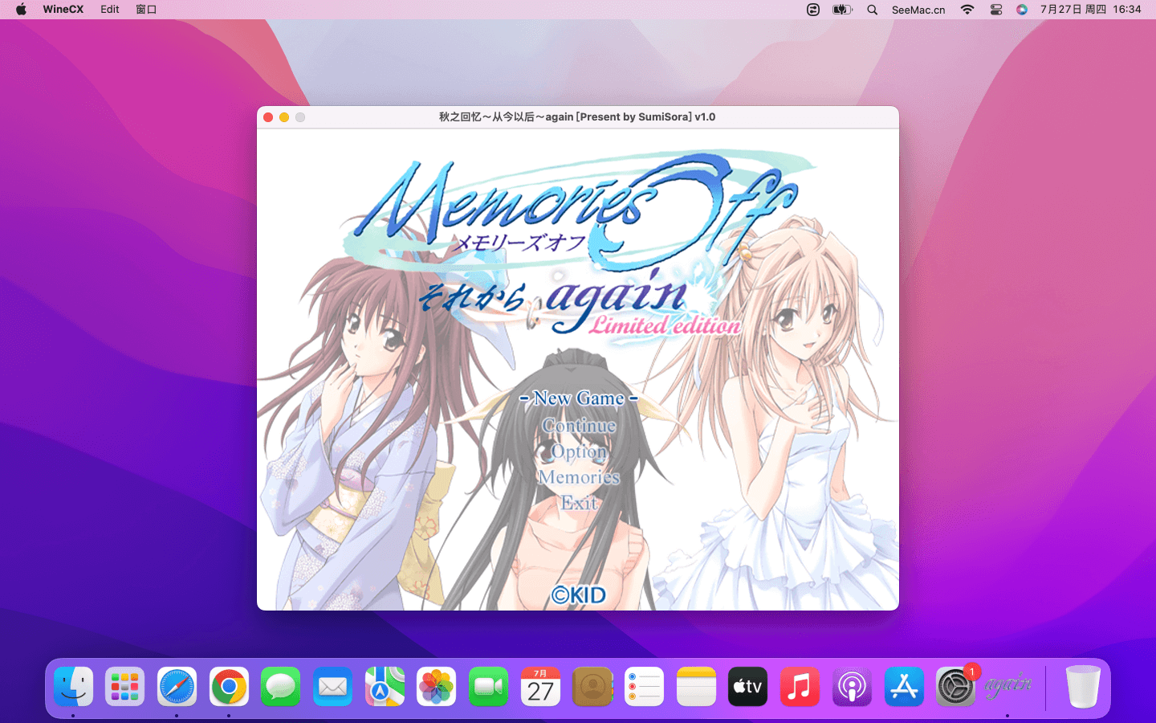This screenshot has width=1156, height=723.
Task: Open System Preferences in the Dock
Action: (x=955, y=686)
